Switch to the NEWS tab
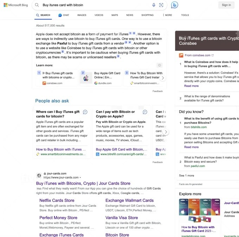The width and height of the screenshot is (239, 237). tap(130, 15)
